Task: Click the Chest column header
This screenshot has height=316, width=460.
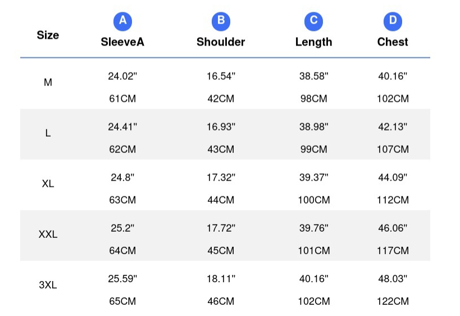Action: pyautogui.click(x=393, y=42)
